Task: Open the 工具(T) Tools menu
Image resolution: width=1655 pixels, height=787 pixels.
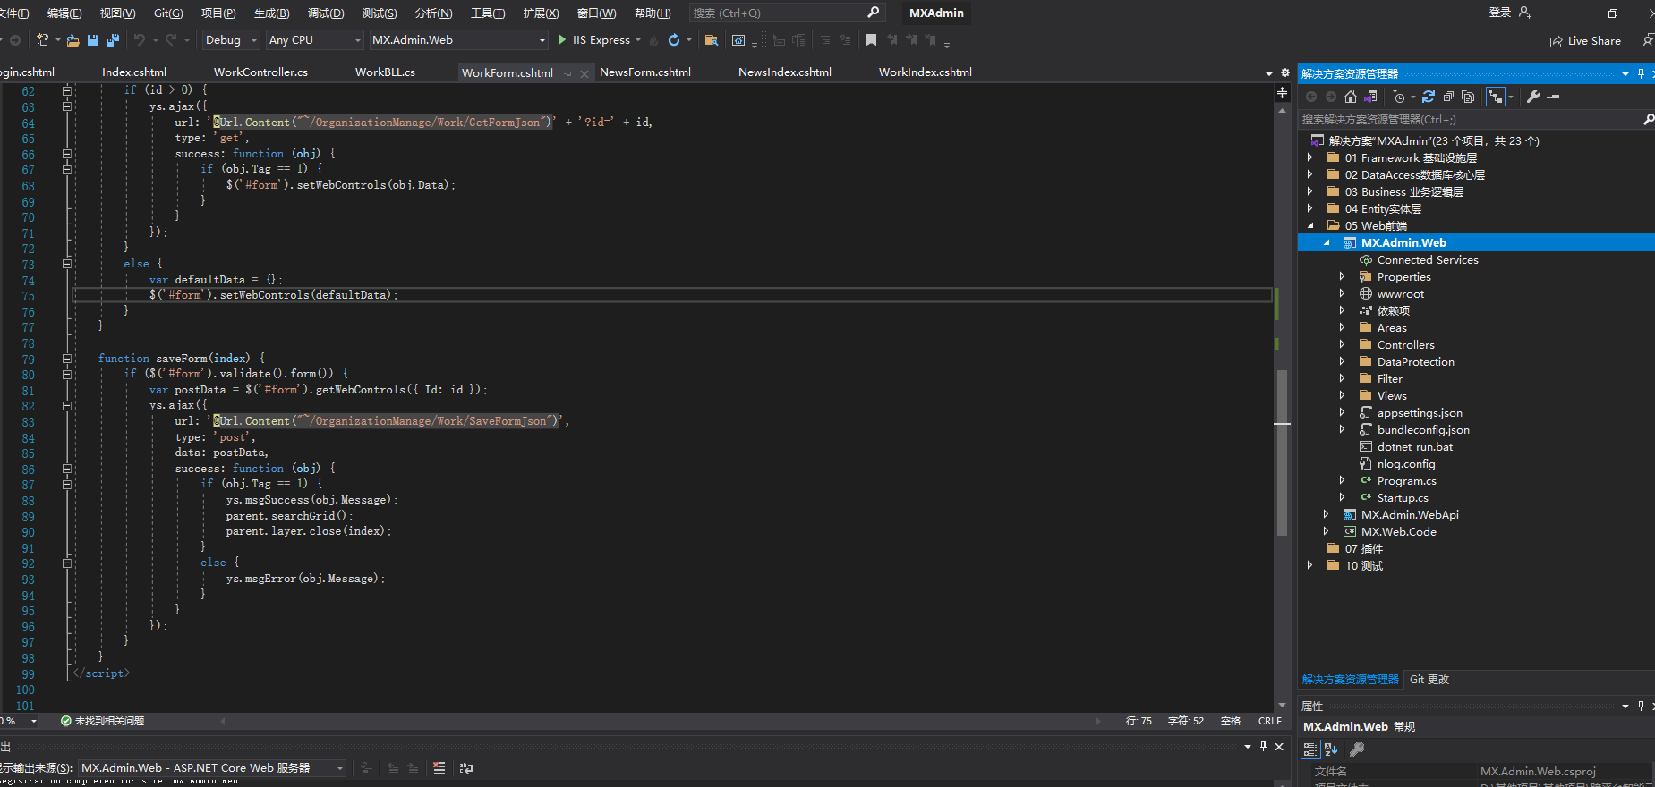Action: pyautogui.click(x=488, y=13)
